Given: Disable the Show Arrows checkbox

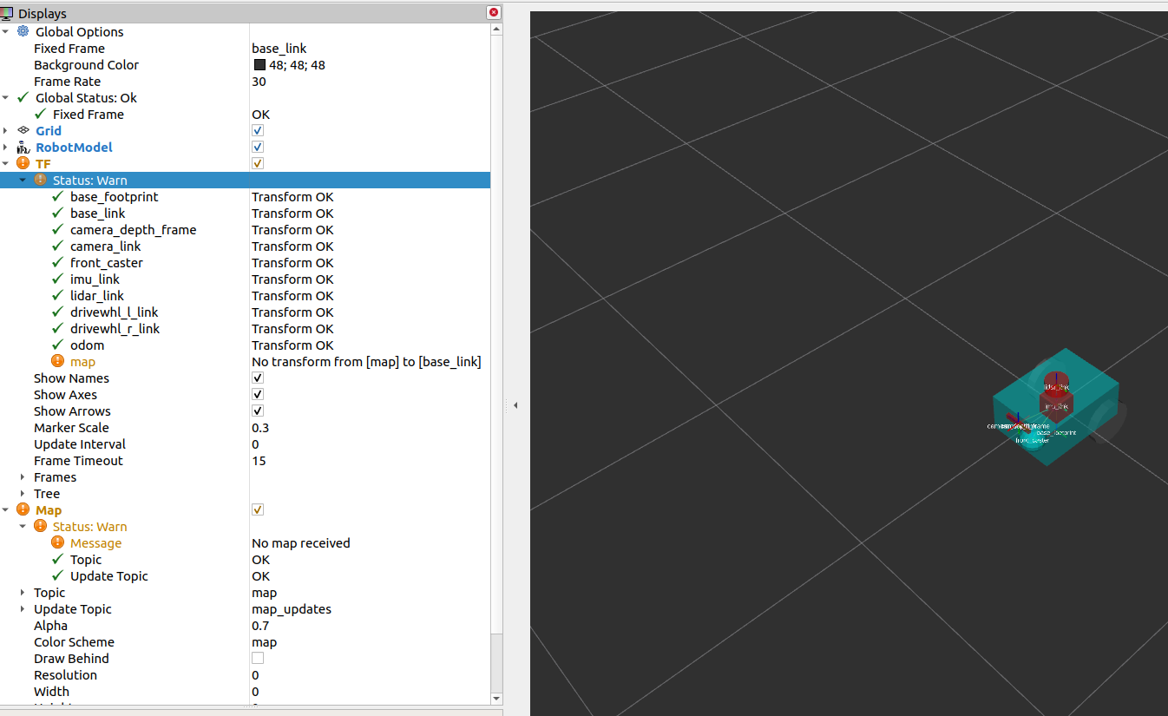Looking at the screenshot, I should tap(258, 411).
